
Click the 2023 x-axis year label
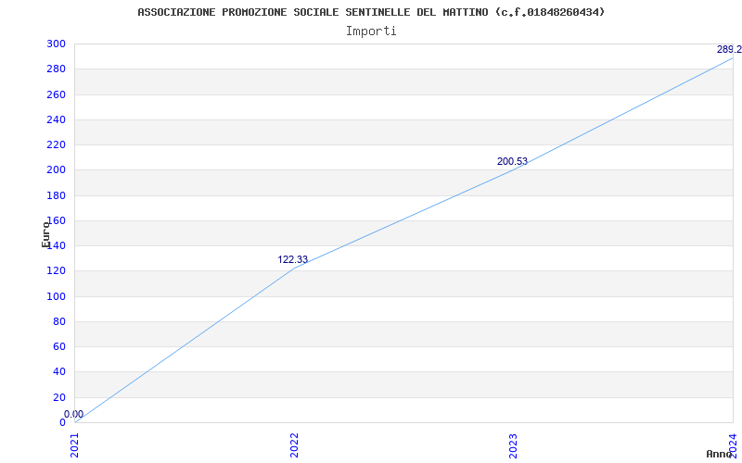pyautogui.click(x=514, y=445)
